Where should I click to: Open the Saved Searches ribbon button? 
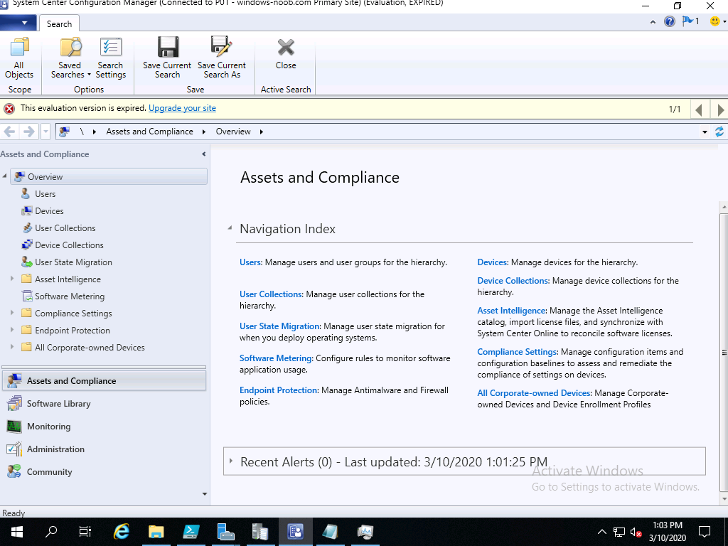(x=70, y=58)
